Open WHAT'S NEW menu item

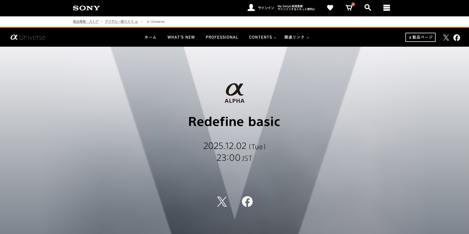181,37
